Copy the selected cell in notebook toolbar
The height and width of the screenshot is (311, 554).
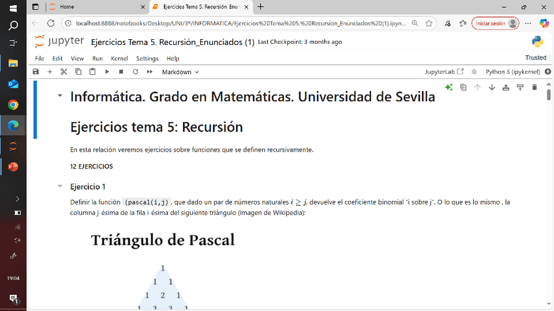[78, 72]
